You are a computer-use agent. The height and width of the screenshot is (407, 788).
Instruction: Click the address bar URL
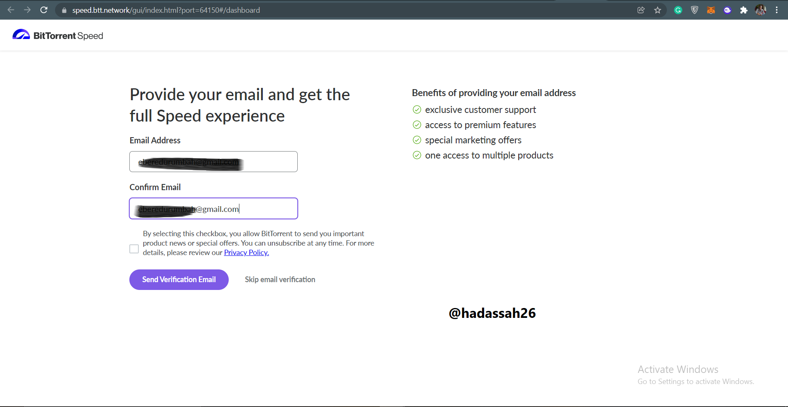click(166, 10)
